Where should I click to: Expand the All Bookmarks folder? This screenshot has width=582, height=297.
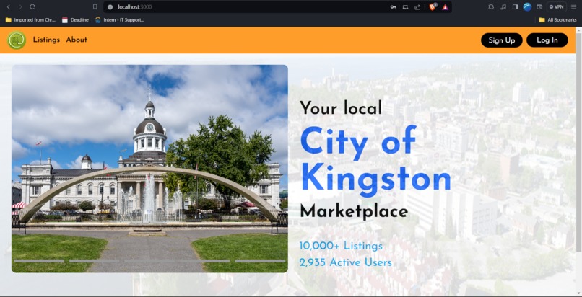tap(557, 20)
